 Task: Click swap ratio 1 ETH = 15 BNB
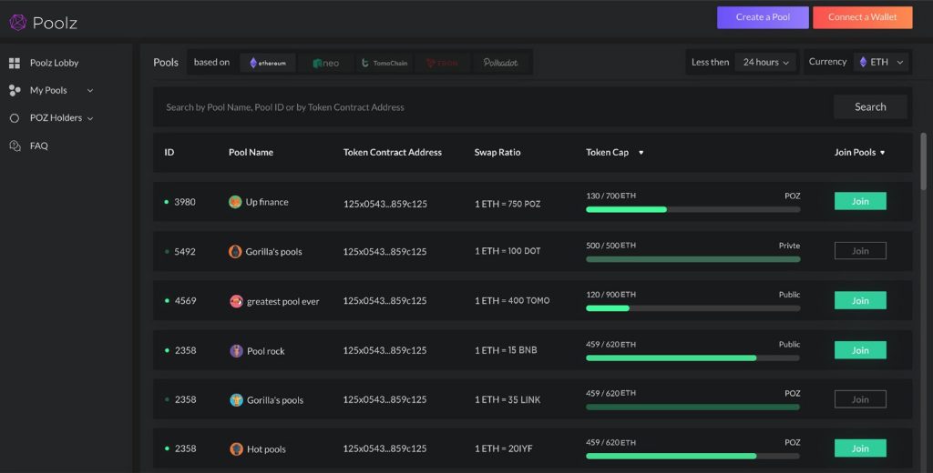(506, 350)
